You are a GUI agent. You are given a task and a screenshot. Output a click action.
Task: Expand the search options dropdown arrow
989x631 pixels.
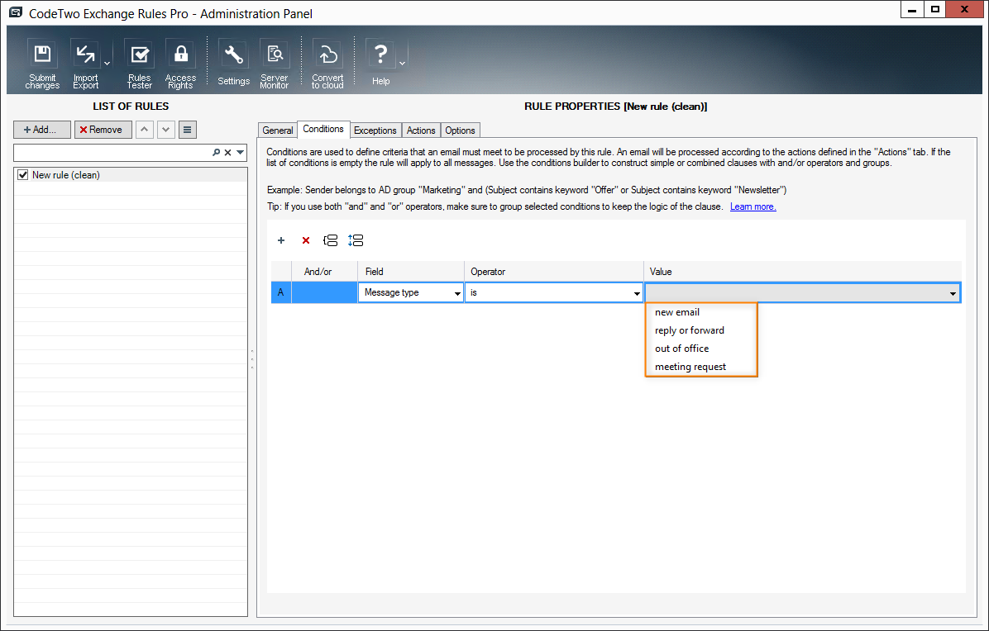[241, 153]
